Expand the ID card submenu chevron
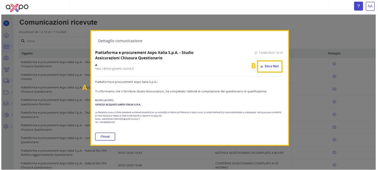Image resolution: width=378 pixels, height=170 pixels. (x=11, y=47)
